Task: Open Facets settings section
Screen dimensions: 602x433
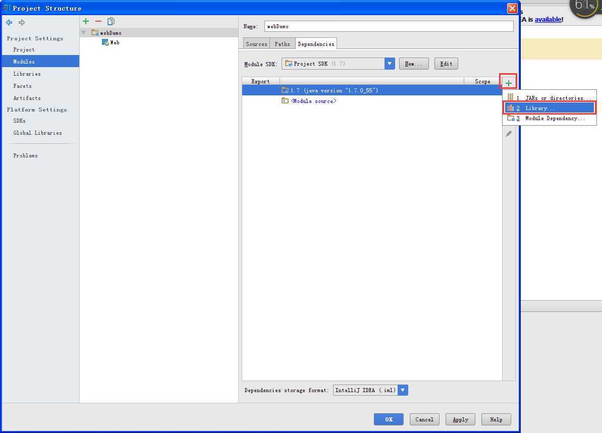Action: point(22,86)
